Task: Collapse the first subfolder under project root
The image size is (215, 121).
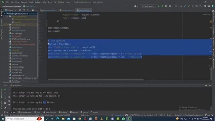Action: pyautogui.click(x=7, y=16)
